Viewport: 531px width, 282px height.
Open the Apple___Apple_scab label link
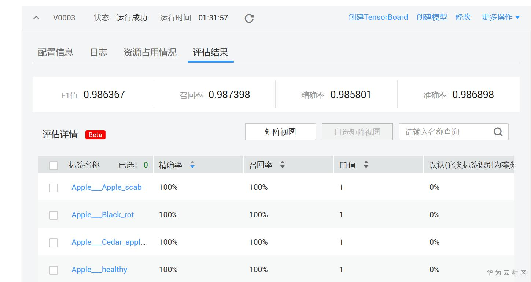pyautogui.click(x=107, y=187)
